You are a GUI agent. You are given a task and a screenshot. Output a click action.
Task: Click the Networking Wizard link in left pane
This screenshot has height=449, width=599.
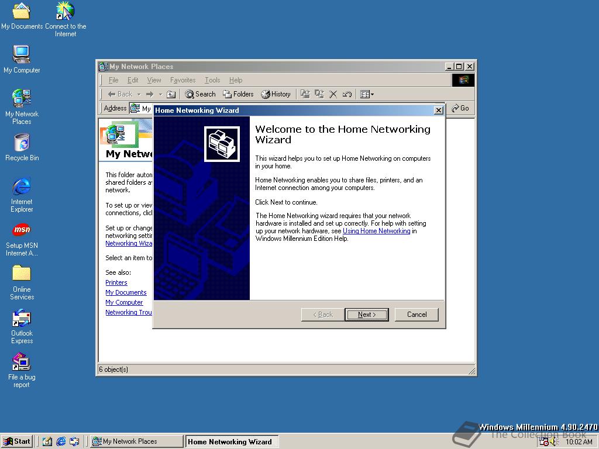click(x=128, y=243)
